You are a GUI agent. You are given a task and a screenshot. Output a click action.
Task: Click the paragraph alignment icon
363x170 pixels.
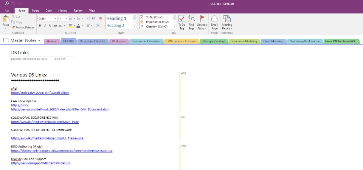(x=88, y=26)
